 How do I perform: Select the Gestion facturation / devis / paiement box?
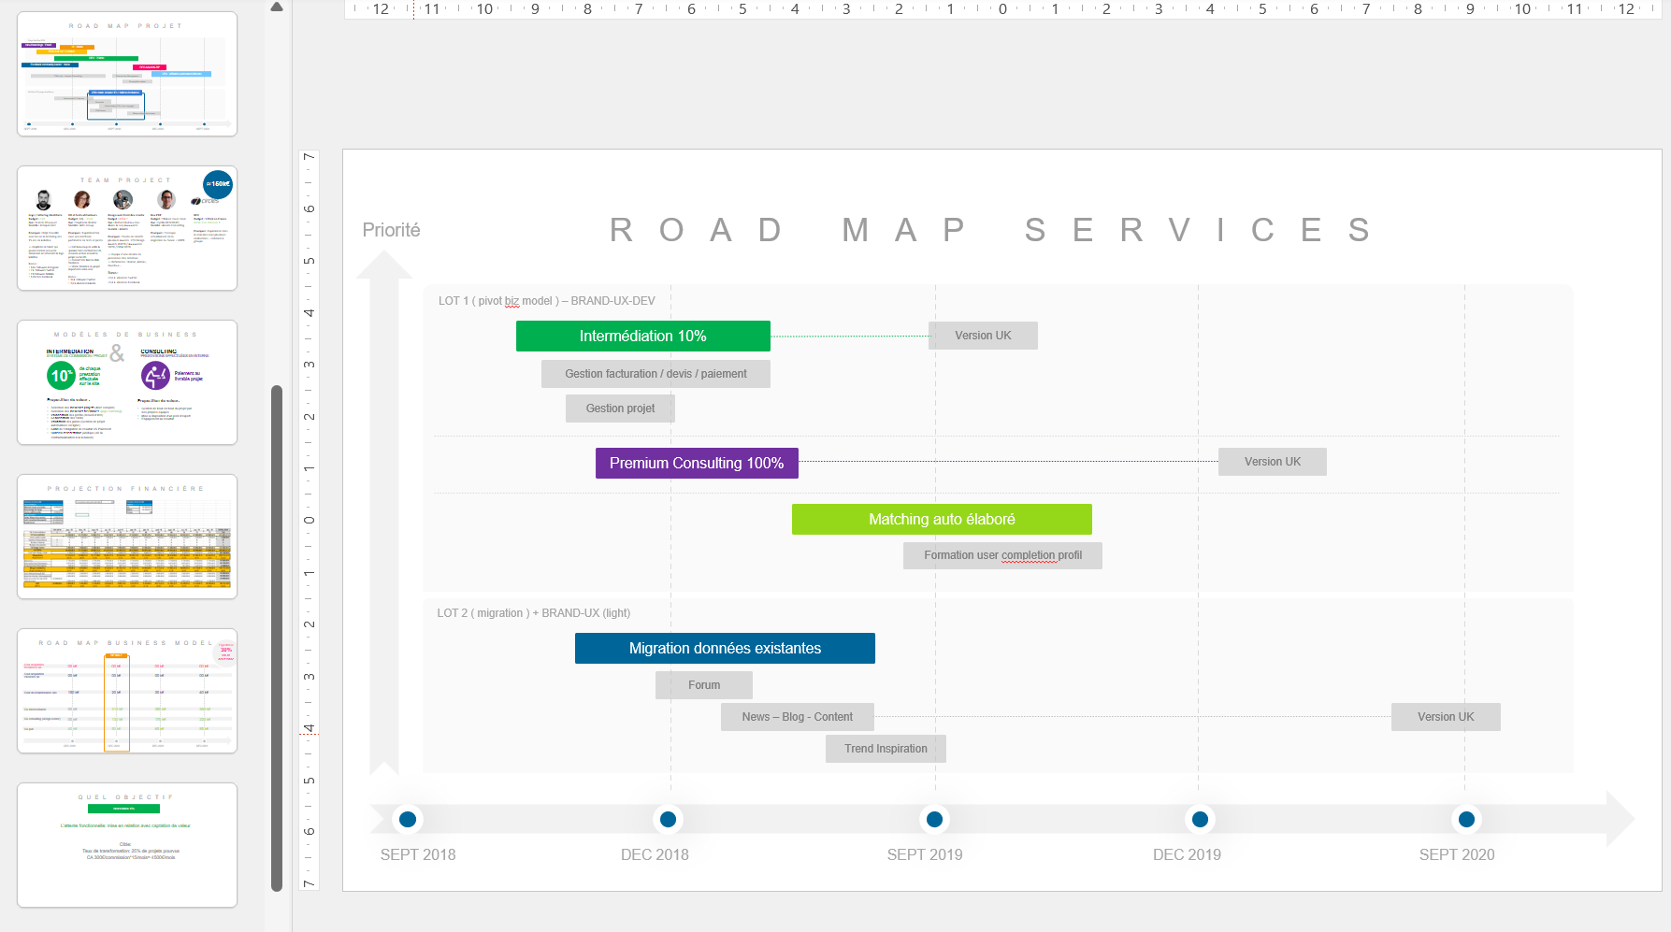(x=655, y=374)
